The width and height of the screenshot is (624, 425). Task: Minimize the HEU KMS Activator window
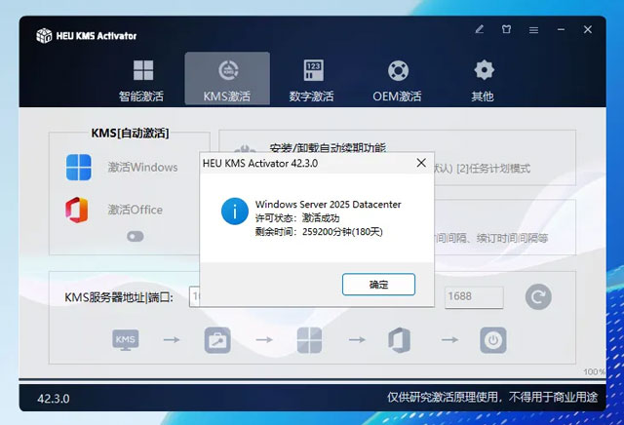tap(562, 29)
